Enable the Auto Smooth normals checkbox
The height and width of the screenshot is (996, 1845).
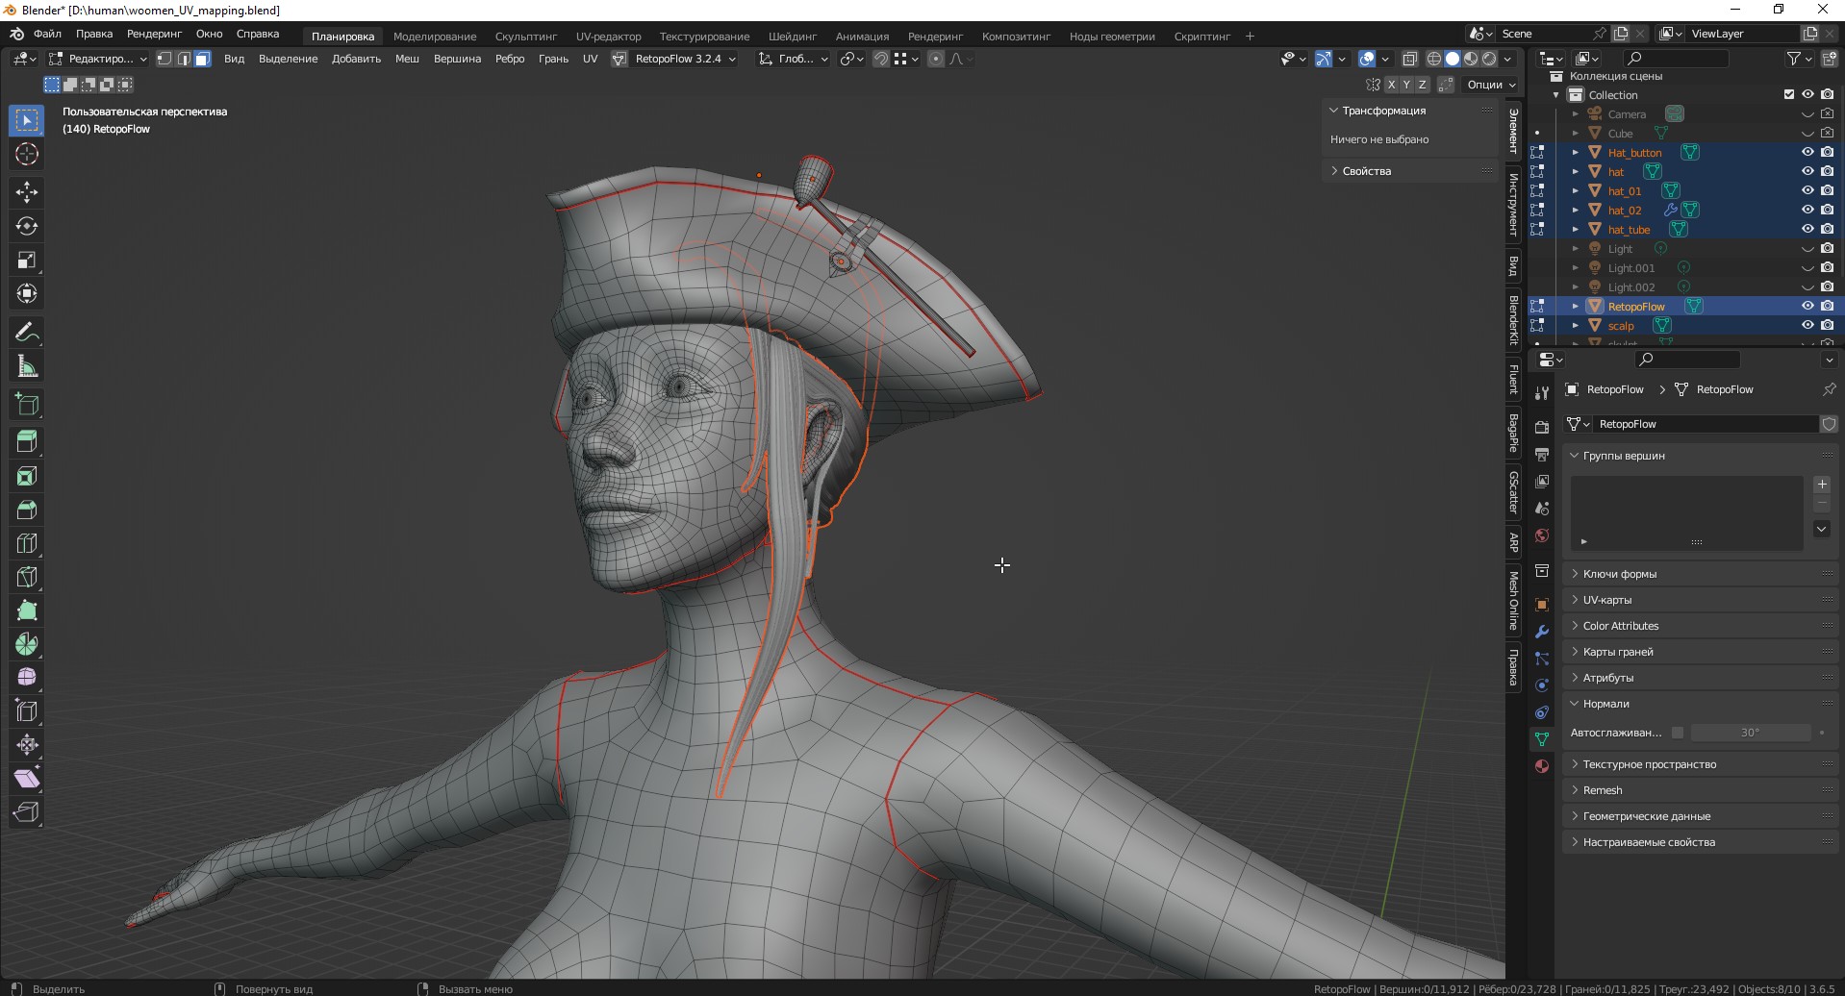1678,733
